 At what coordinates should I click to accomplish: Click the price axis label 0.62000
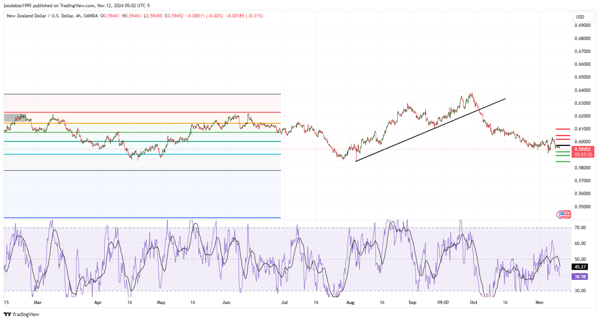coord(583,116)
